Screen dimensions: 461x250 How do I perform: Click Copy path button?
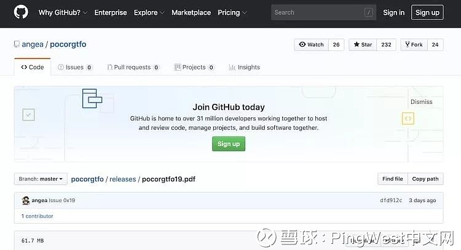point(425,179)
